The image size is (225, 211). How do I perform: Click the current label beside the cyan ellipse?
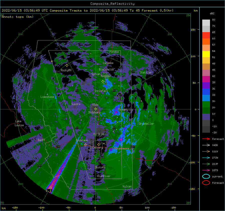[x=217, y=176]
